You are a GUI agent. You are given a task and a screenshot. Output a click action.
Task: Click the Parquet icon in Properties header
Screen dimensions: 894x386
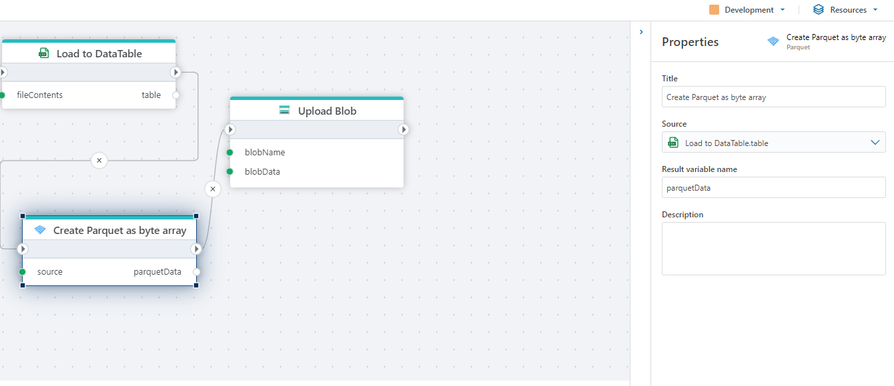point(773,41)
